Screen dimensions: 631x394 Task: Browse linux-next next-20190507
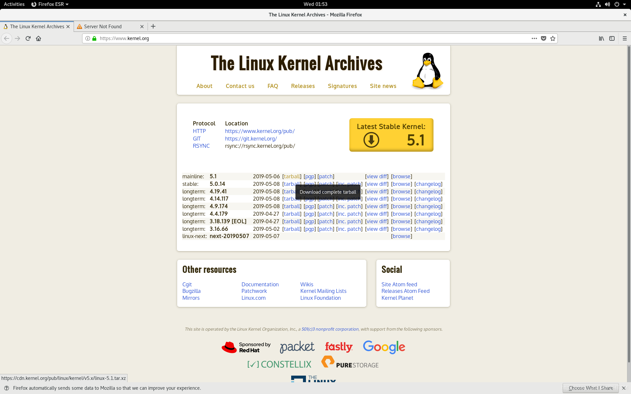pos(402,236)
